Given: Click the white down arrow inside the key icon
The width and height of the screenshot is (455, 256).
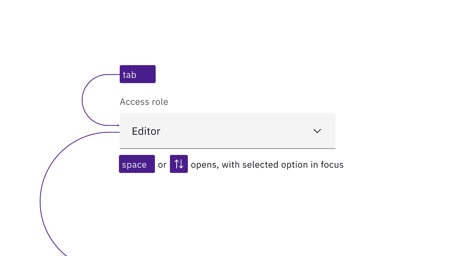Looking at the screenshot, I should point(181,165).
